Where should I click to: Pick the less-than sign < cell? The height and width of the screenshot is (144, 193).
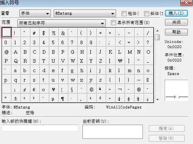[x=120, y=42]
